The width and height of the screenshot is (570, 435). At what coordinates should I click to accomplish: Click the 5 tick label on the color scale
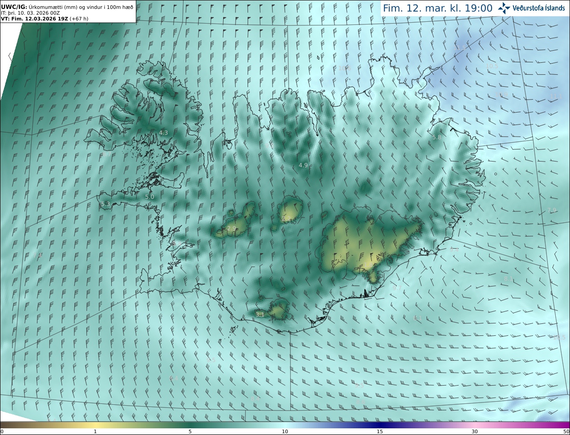point(190,431)
